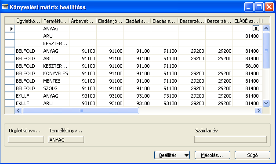This screenshot has width=276, height=164.
Task: Select the row marker of BELFOLD KONYVELES
Action: coord(10,73)
